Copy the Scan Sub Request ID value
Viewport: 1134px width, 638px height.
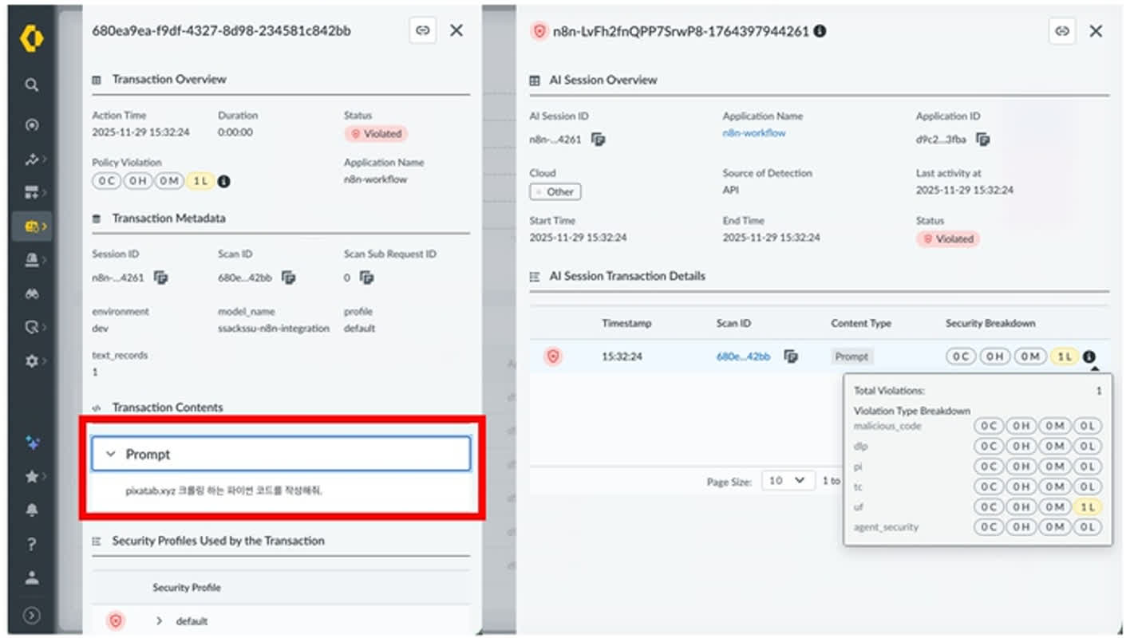(x=366, y=278)
